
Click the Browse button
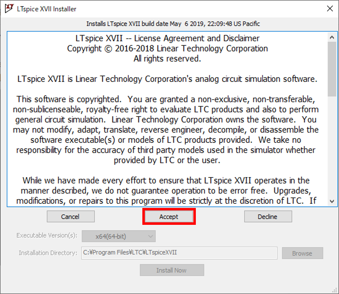(x=302, y=253)
